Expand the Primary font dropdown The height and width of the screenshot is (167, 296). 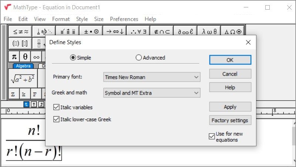point(152,77)
